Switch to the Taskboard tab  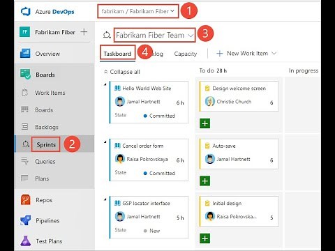117,54
